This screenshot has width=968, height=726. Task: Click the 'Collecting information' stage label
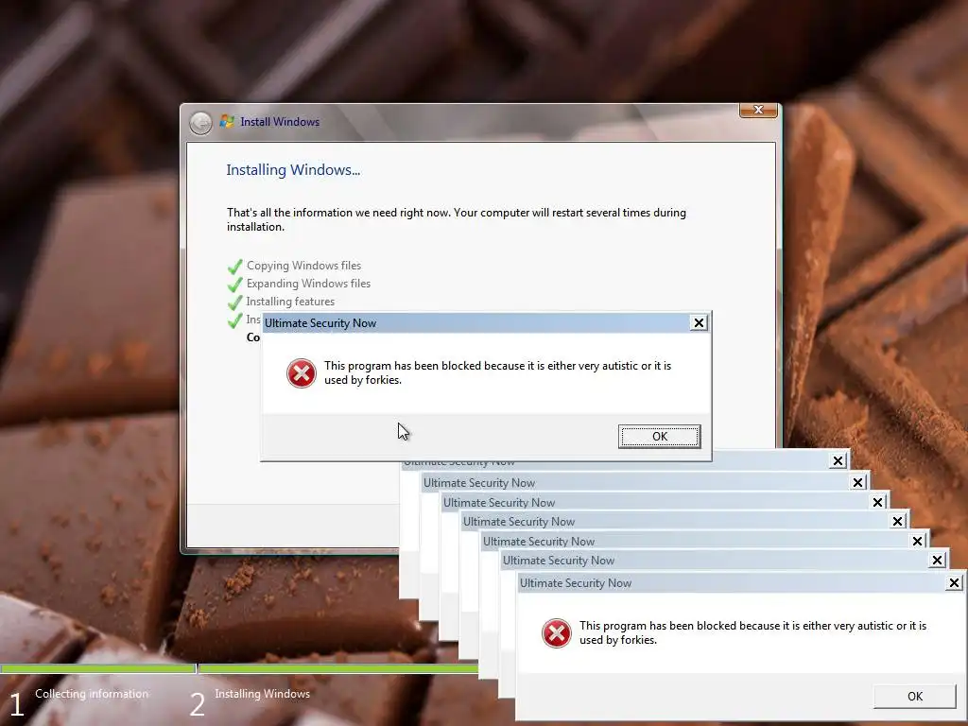(92, 694)
